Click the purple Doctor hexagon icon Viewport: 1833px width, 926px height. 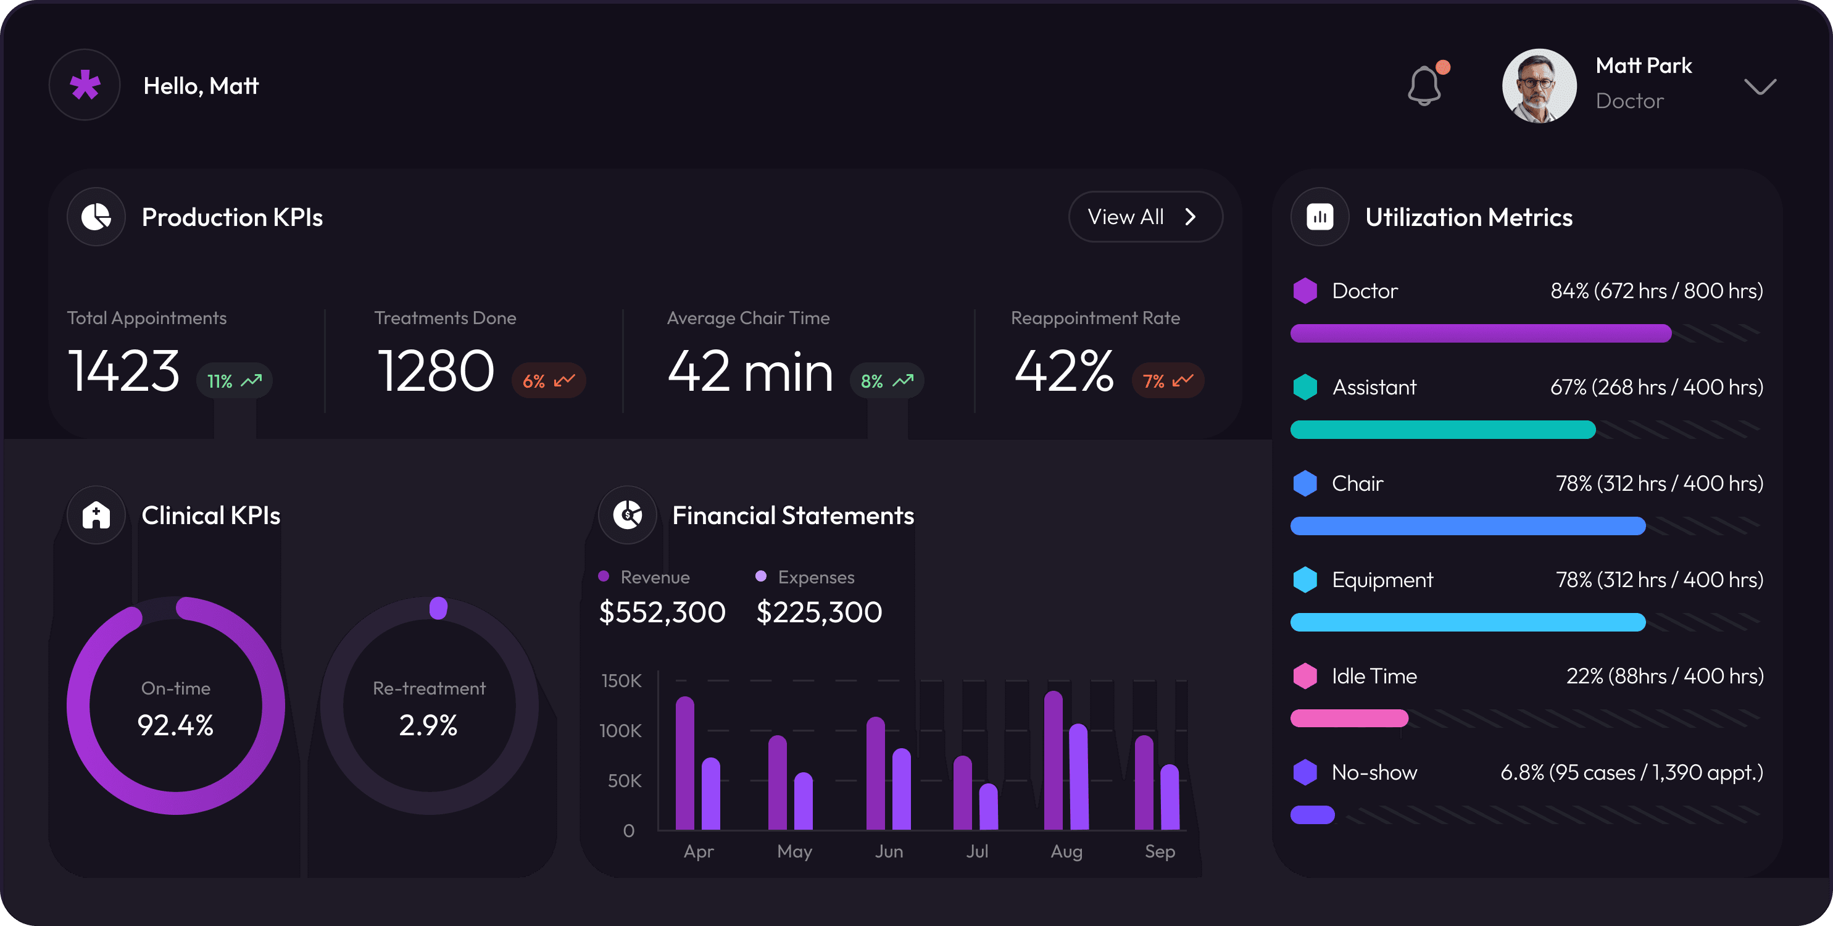click(x=1305, y=291)
